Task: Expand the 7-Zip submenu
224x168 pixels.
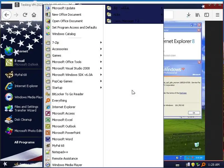Action: (x=74, y=43)
